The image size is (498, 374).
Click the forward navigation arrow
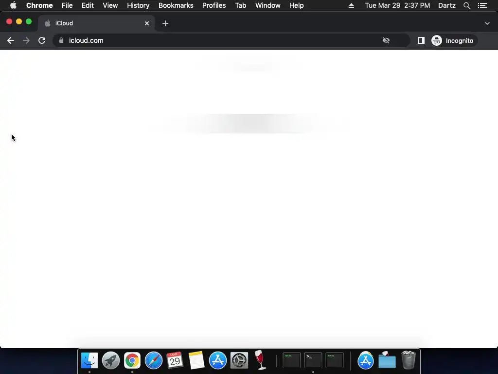click(x=26, y=40)
